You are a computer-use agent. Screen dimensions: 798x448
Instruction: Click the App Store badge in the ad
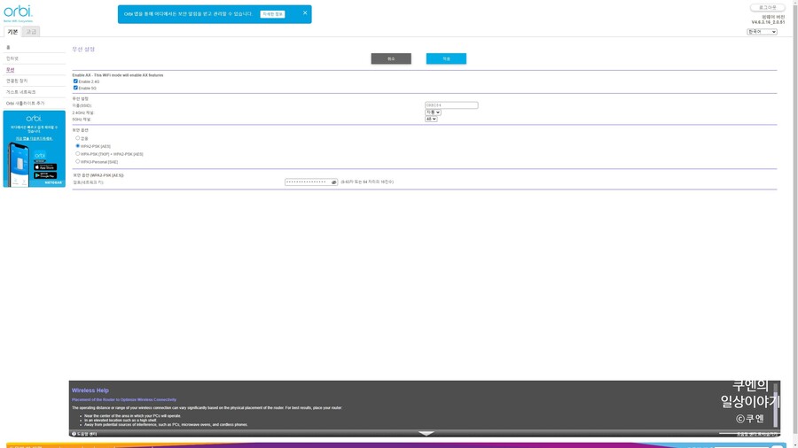(45, 166)
